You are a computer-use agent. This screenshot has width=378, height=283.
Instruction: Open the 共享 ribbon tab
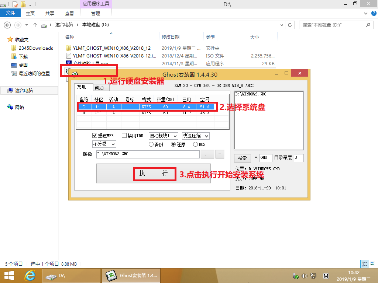50,14
